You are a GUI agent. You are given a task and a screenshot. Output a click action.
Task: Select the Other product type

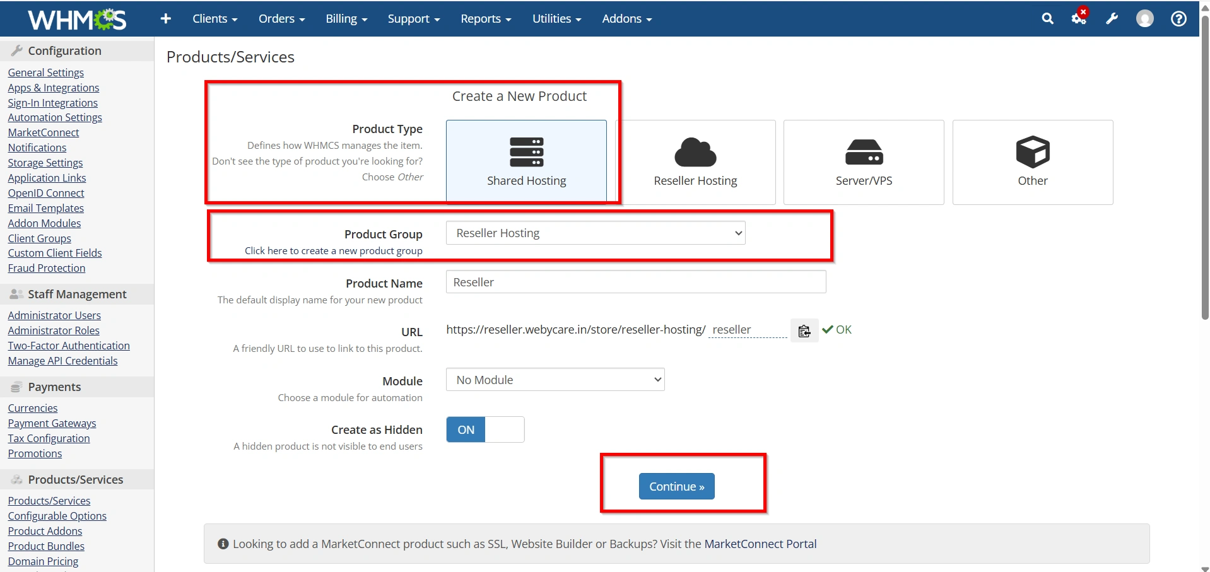1033,162
